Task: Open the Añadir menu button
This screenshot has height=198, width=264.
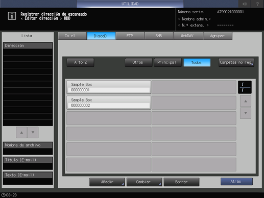Action: (107, 182)
